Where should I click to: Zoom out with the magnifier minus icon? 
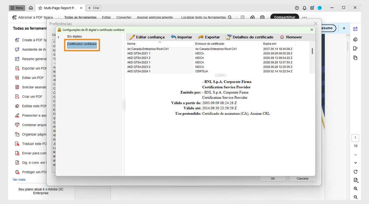click(355, 197)
